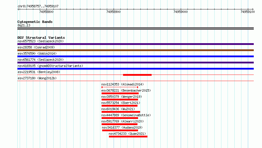Select the nsv4447889 (GenomeinaBottle) label
Screen dimensions: 262x148
126,115
